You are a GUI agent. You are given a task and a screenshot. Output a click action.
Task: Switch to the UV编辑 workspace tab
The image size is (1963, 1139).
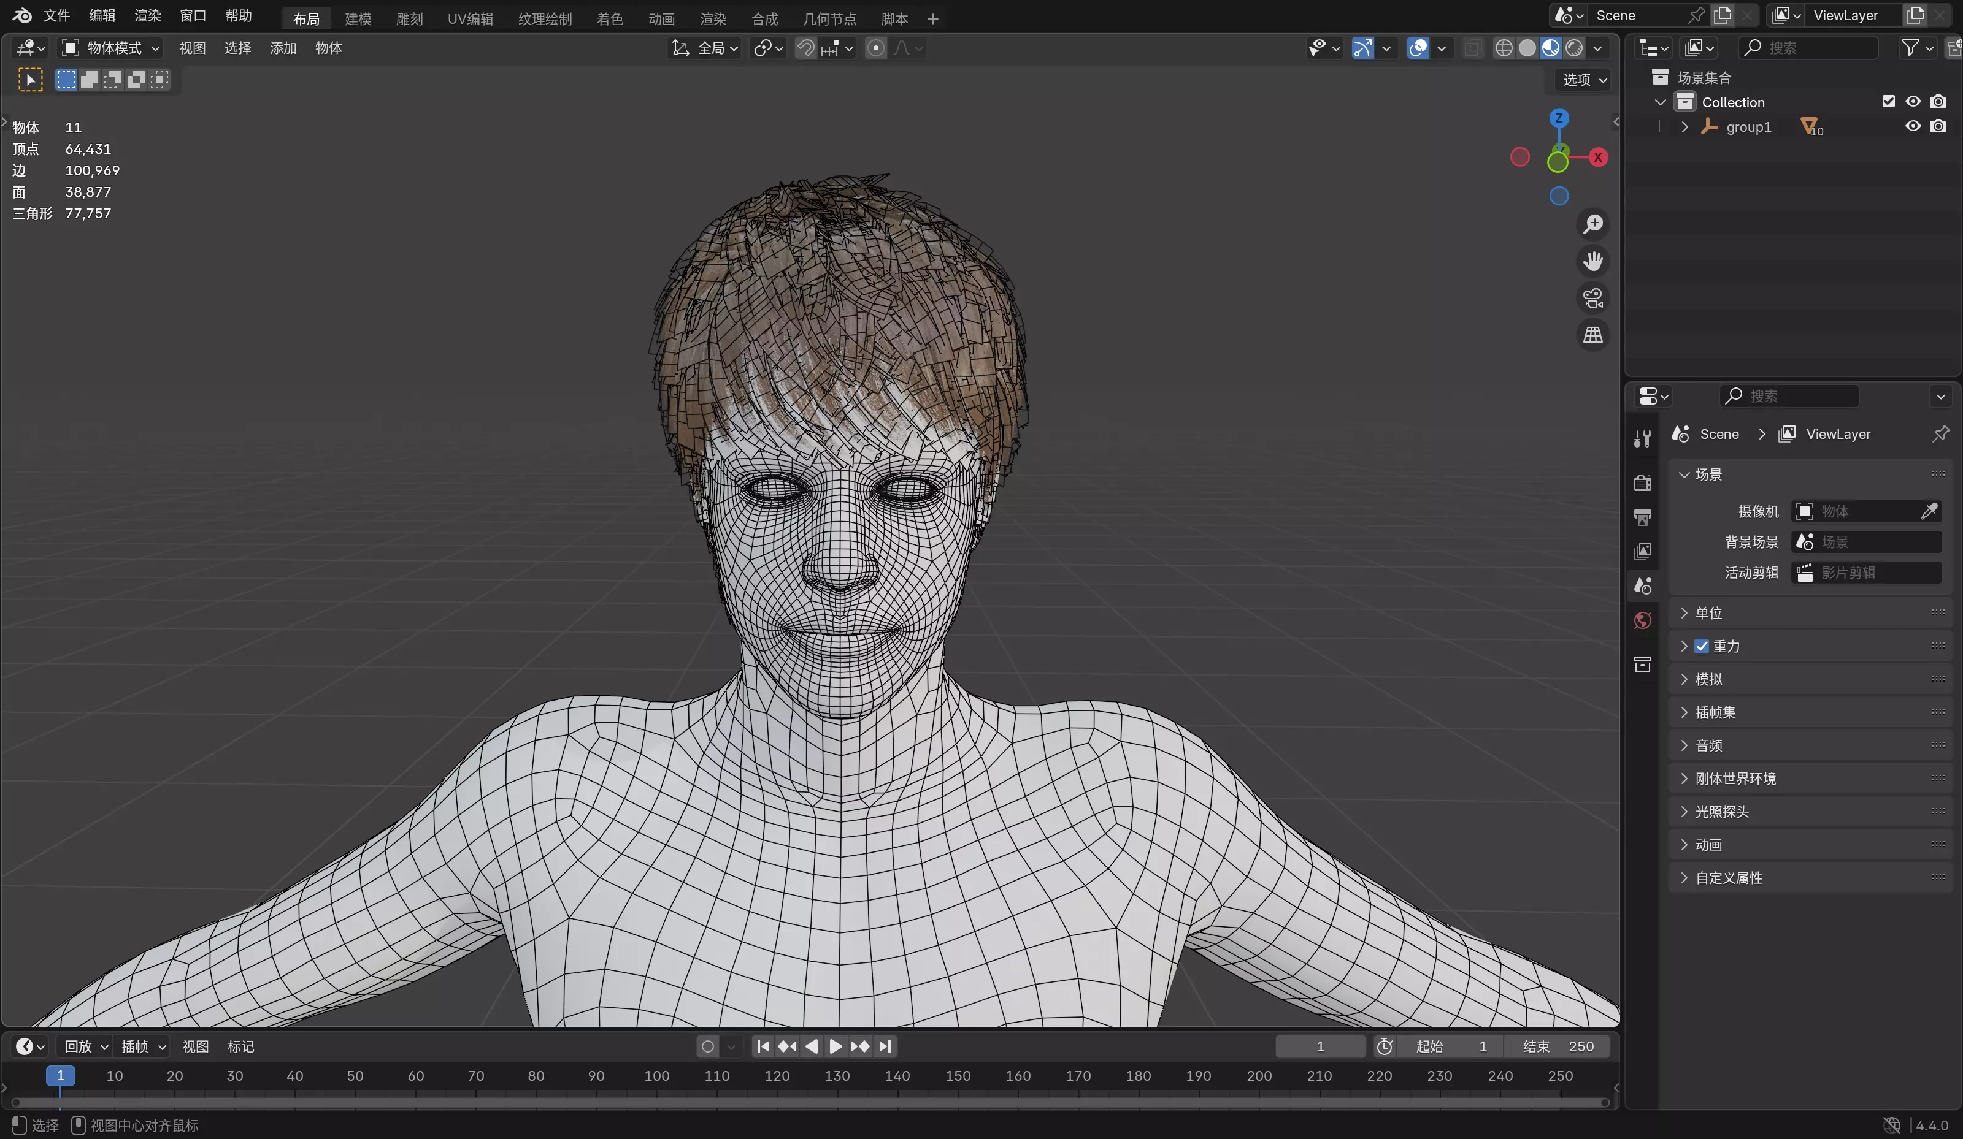[x=471, y=18]
